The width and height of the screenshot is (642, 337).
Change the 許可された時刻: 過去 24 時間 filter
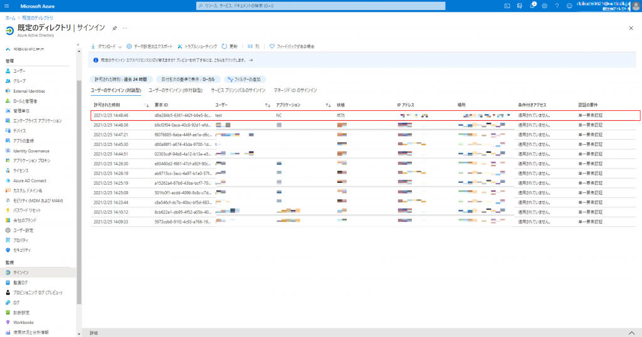(x=121, y=80)
